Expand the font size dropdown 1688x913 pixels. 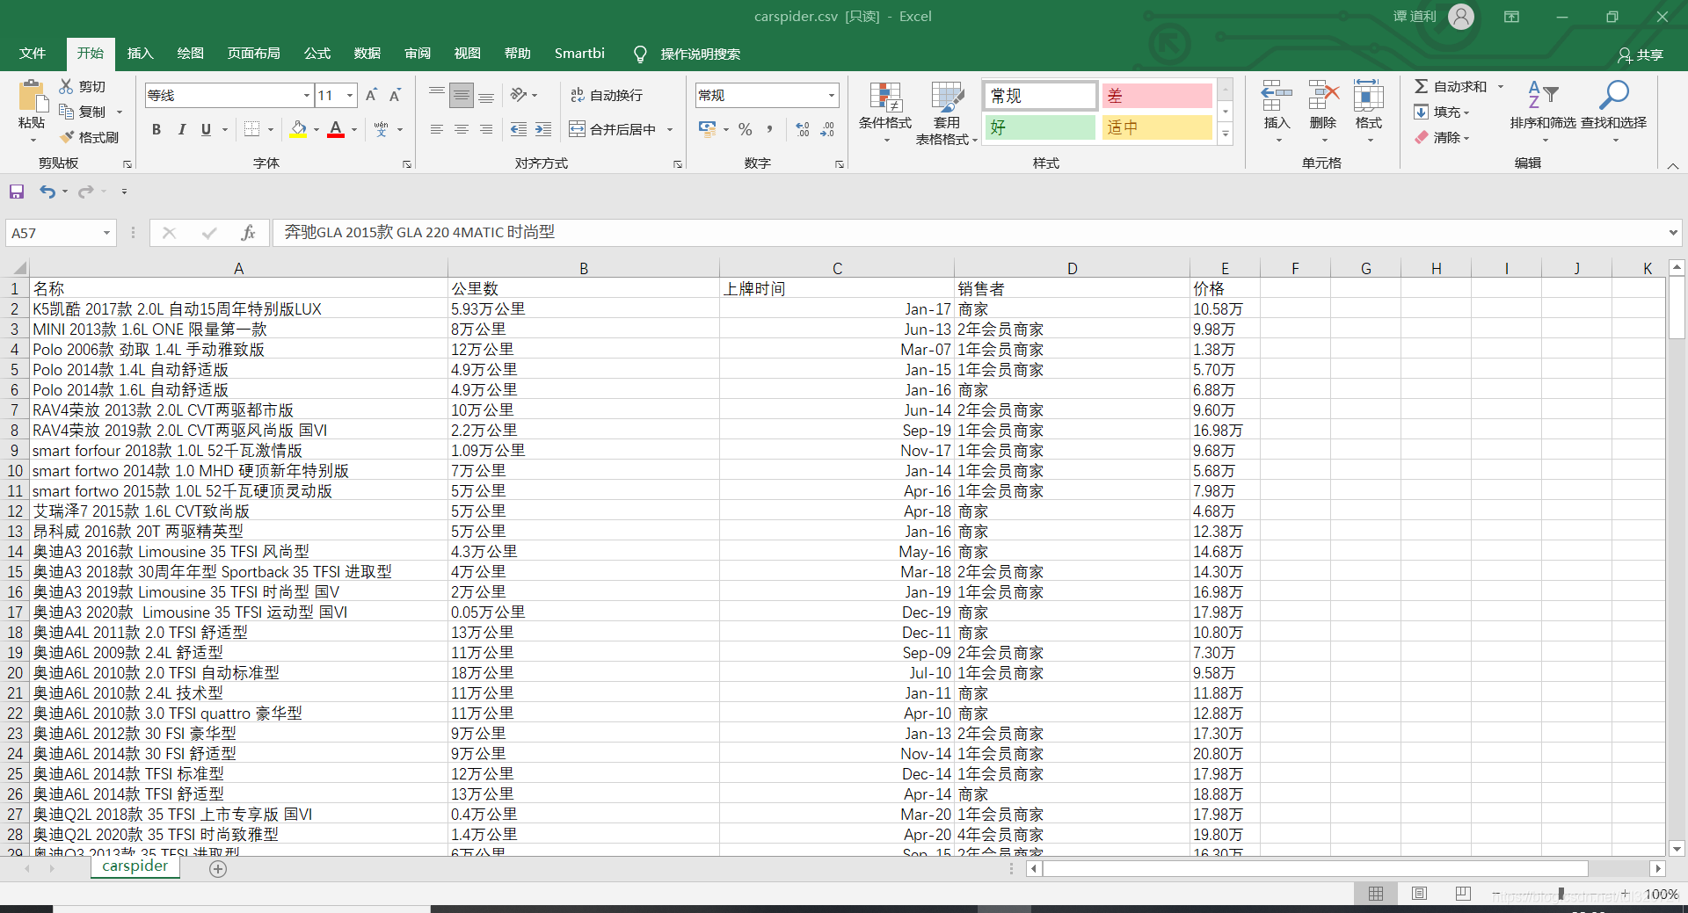pos(350,95)
